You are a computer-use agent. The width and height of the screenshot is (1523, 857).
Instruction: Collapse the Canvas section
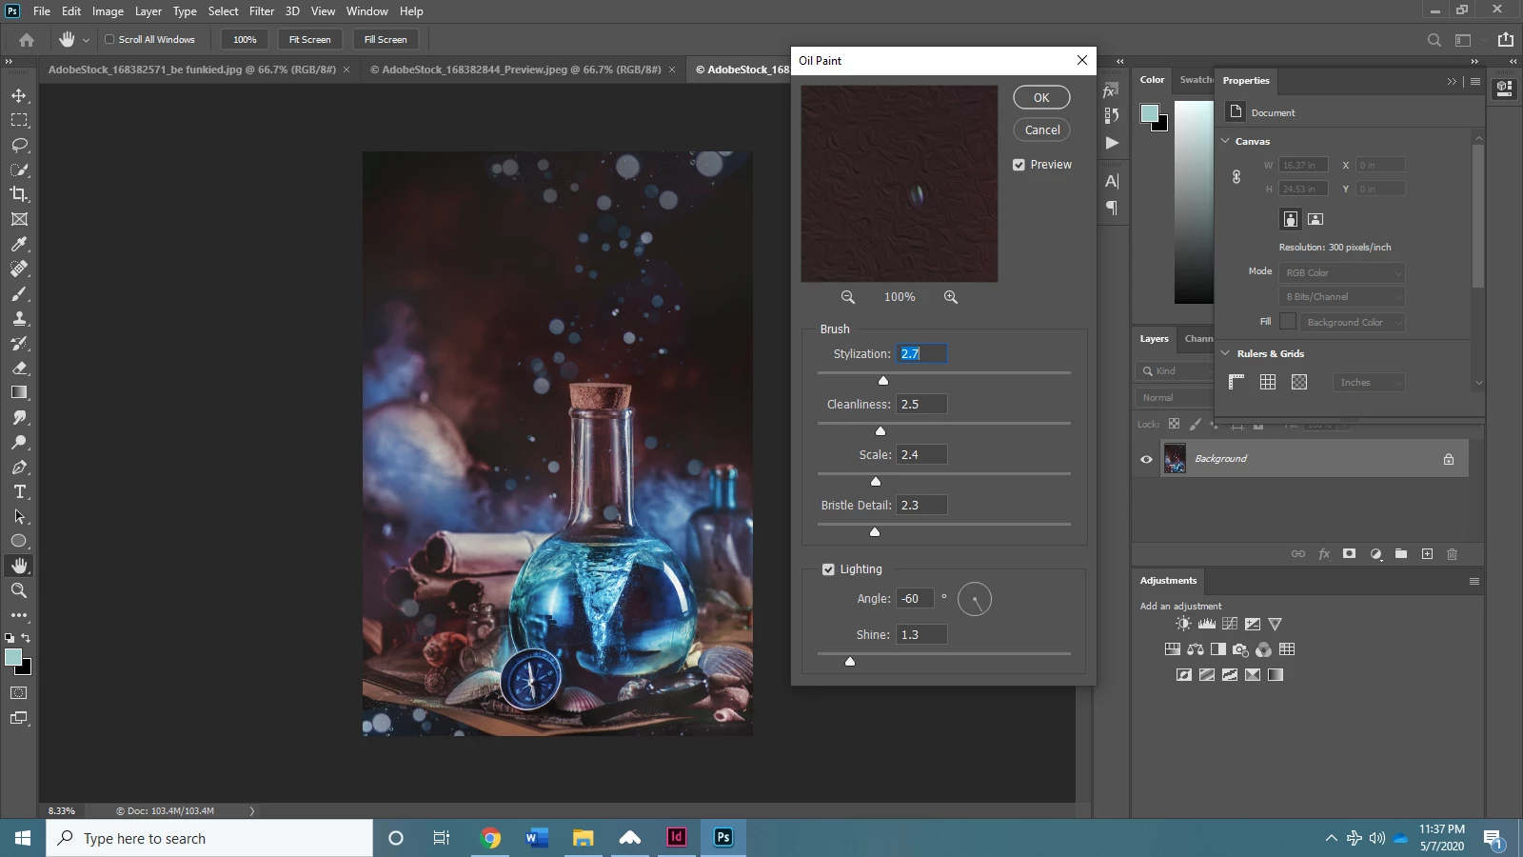pos(1226,141)
